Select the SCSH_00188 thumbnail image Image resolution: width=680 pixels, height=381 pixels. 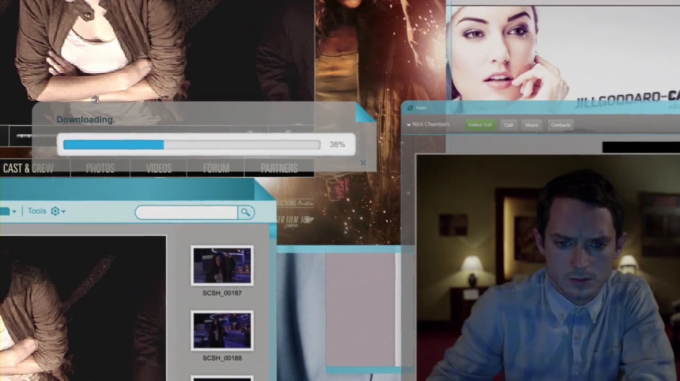222,331
